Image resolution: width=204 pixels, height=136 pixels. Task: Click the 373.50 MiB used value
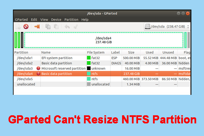click(150, 79)
